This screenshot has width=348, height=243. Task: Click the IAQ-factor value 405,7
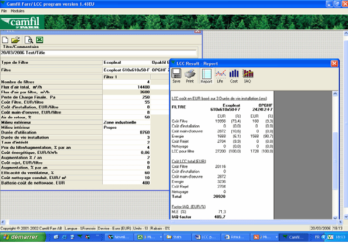[x=219, y=217]
